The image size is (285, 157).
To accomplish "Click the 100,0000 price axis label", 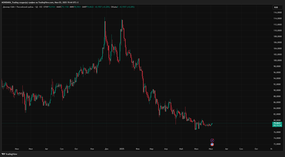I will pos(277,60).
